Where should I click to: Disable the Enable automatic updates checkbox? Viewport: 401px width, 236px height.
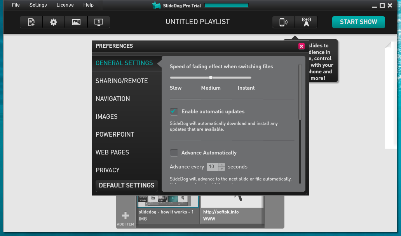(174, 112)
